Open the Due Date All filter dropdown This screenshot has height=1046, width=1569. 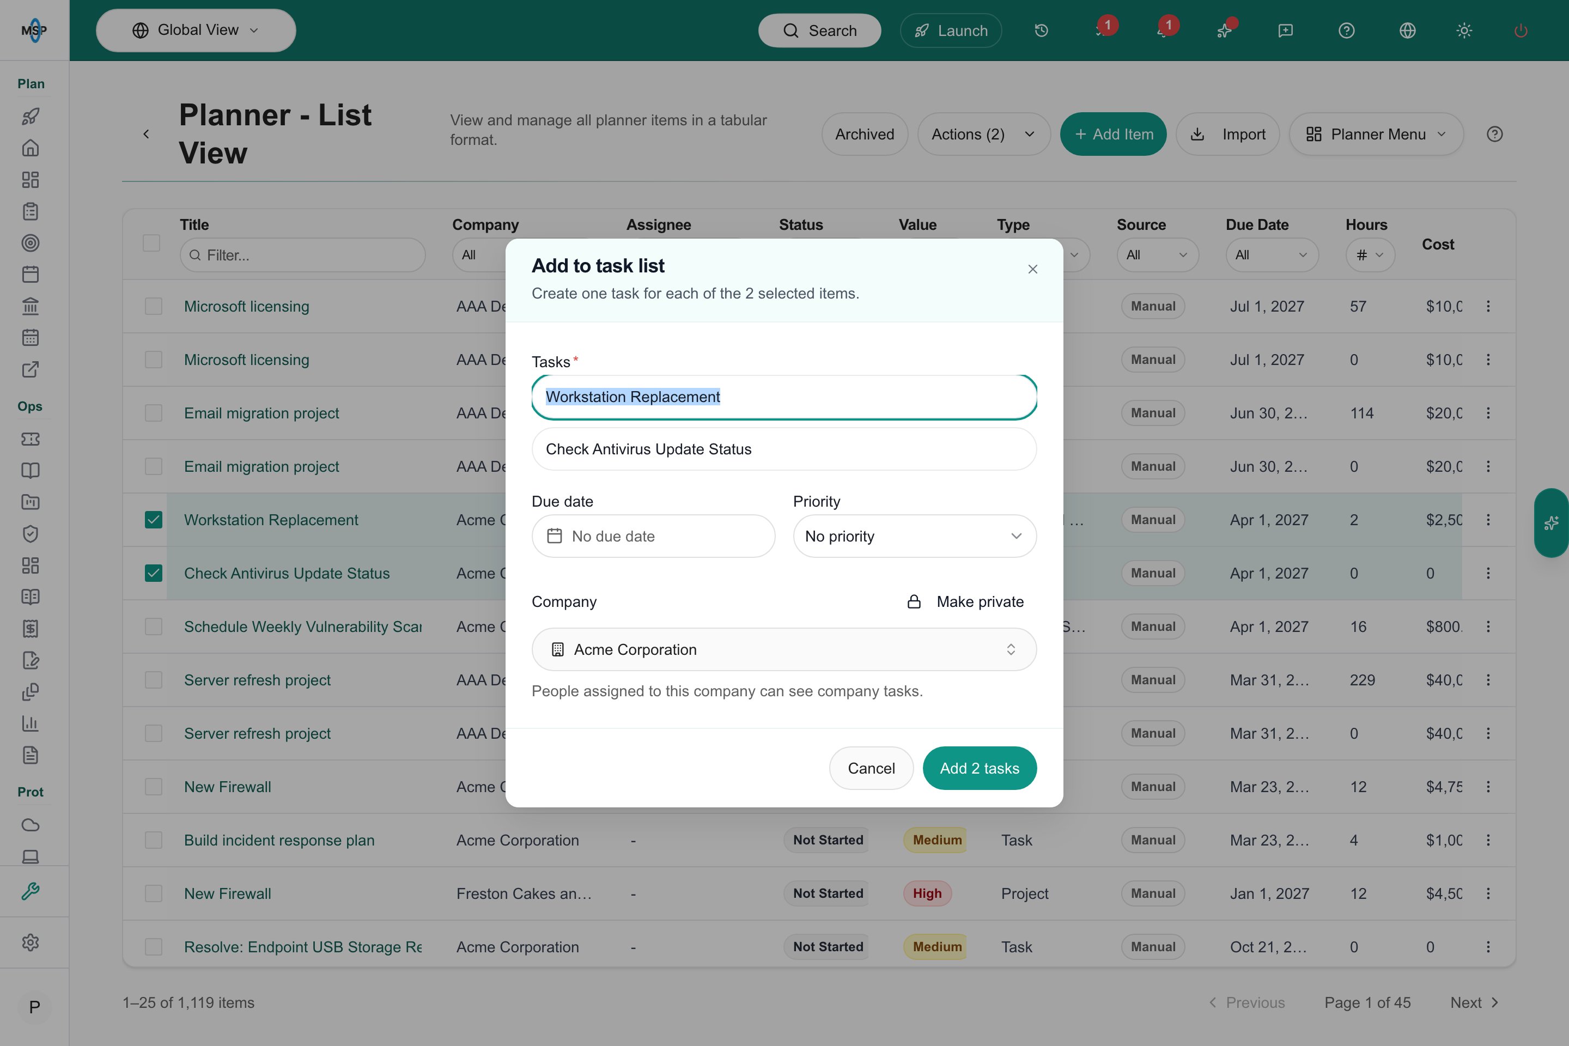pyautogui.click(x=1272, y=255)
